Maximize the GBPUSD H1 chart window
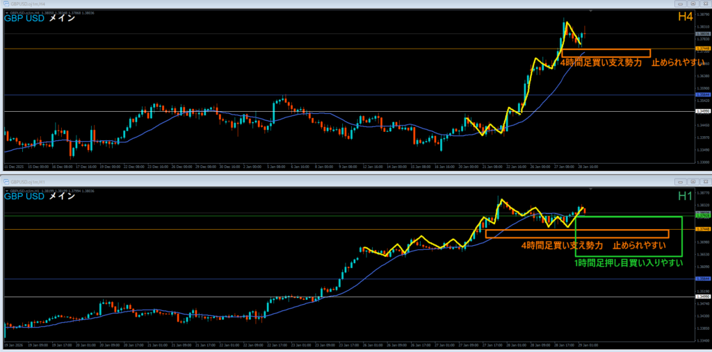Image resolution: width=712 pixels, height=352 pixels. [693, 181]
